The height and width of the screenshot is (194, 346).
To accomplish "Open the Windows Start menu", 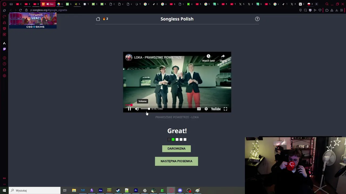I will click(x=4, y=190).
